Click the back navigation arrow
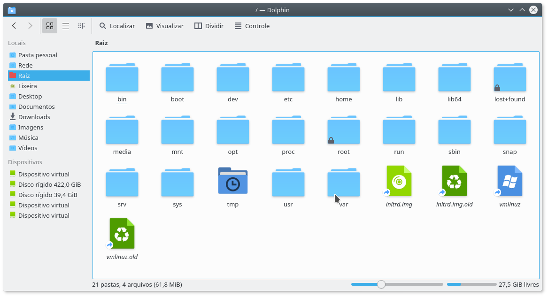 (x=14, y=26)
